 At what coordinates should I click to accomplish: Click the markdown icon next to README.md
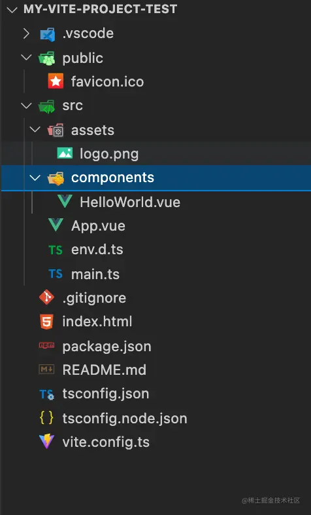coord(46,370)
